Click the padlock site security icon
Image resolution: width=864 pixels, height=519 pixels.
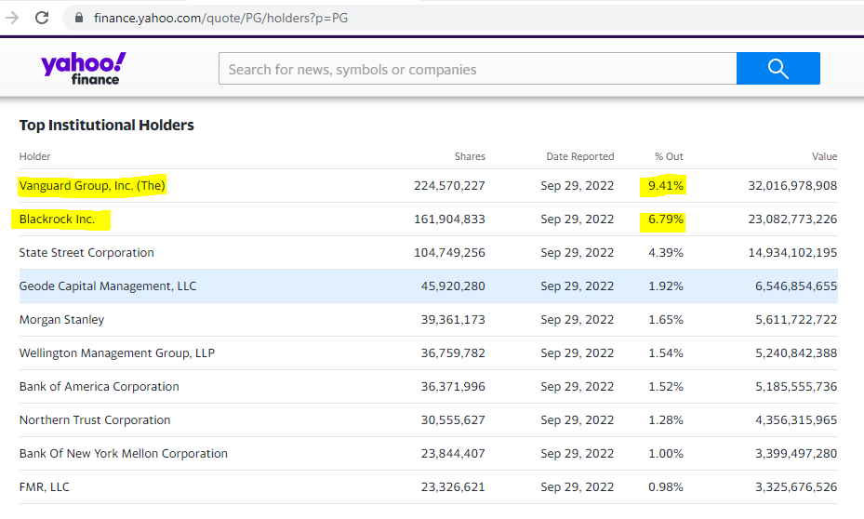pos(79,18)
